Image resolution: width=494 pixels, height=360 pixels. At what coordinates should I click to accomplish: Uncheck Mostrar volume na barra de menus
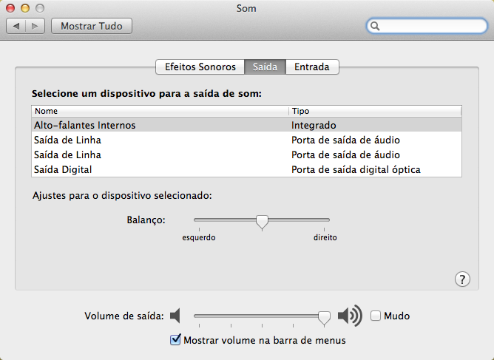point(175,340)
